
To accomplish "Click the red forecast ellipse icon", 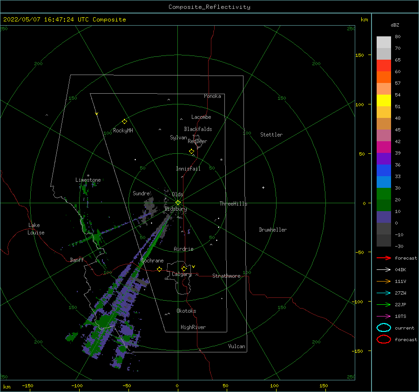I will [384, 339].
